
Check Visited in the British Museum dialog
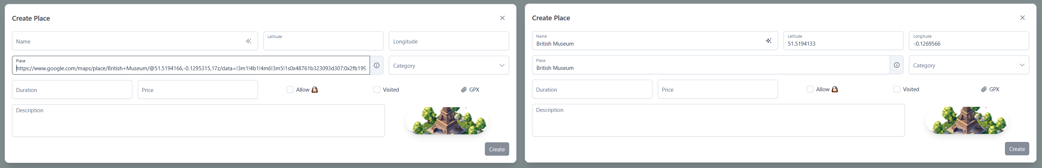(897, 89)
